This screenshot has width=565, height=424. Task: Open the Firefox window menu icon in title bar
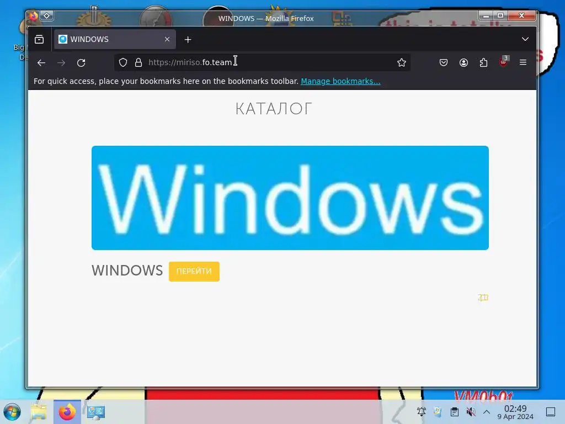pos(34,16)
